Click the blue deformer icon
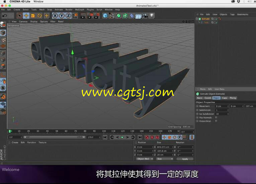 click(x=132, y=16)
